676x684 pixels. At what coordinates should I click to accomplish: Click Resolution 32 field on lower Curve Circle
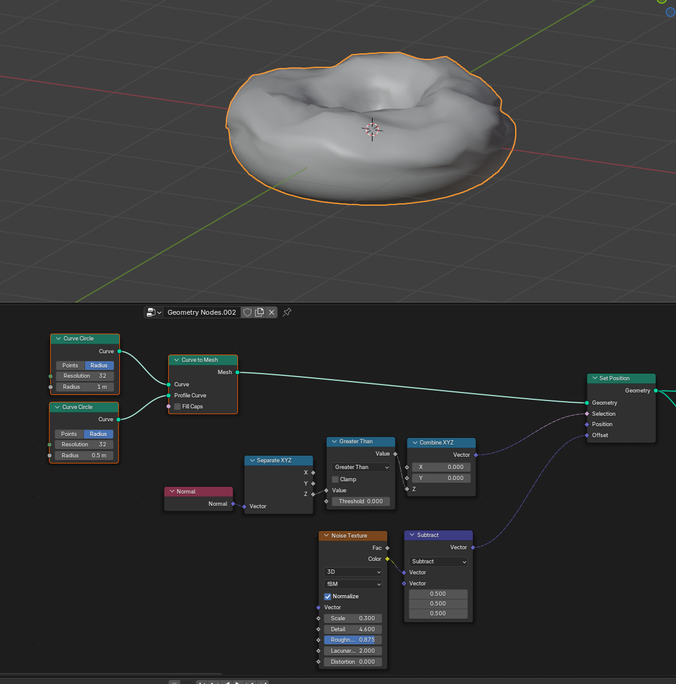(x=84, y=445)
